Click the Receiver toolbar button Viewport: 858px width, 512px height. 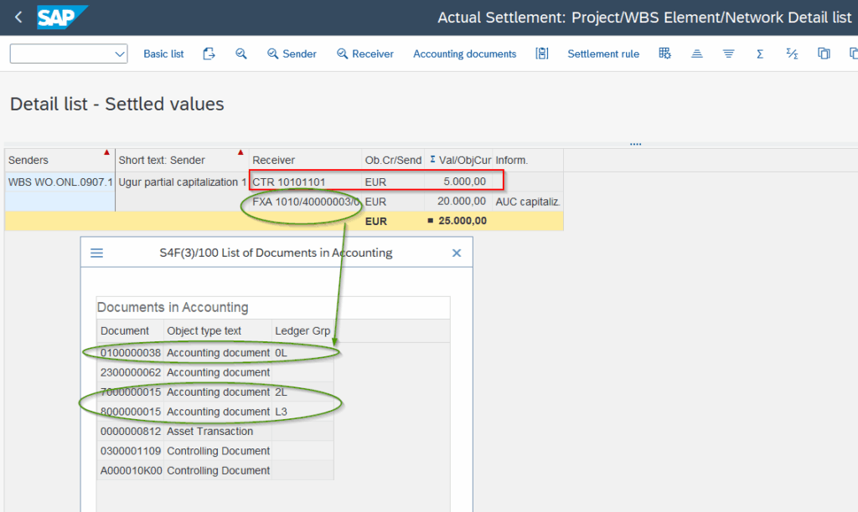[x=365, y=54]
